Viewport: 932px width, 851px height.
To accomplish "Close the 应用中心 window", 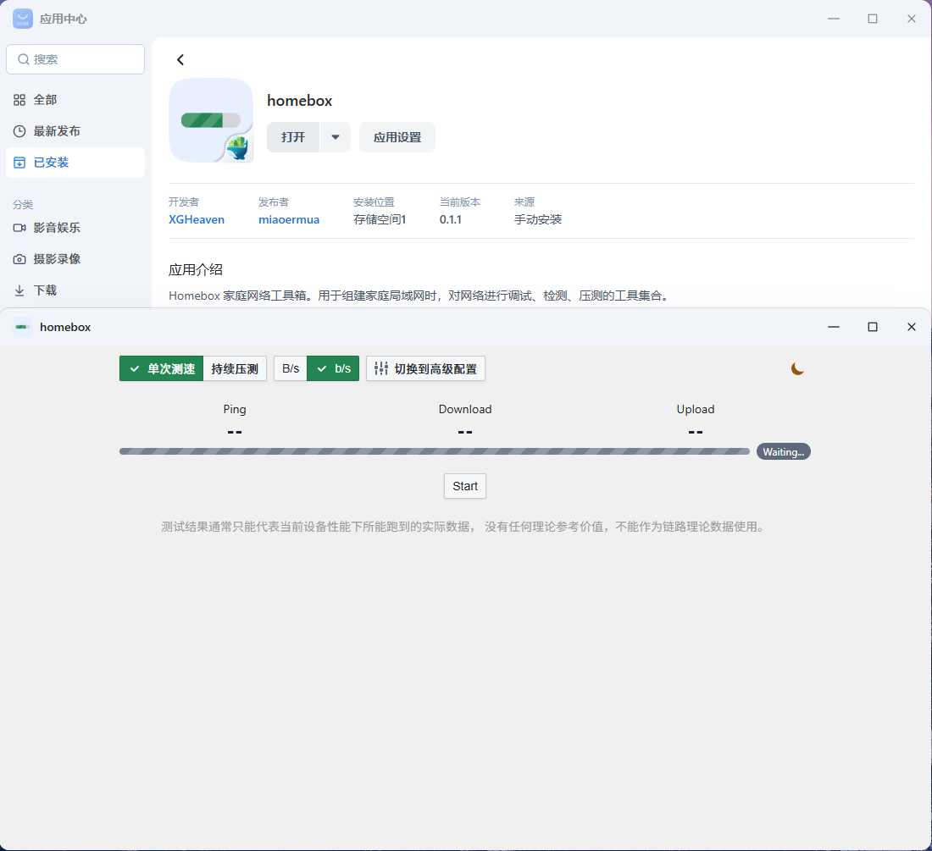I will point(911,19).
